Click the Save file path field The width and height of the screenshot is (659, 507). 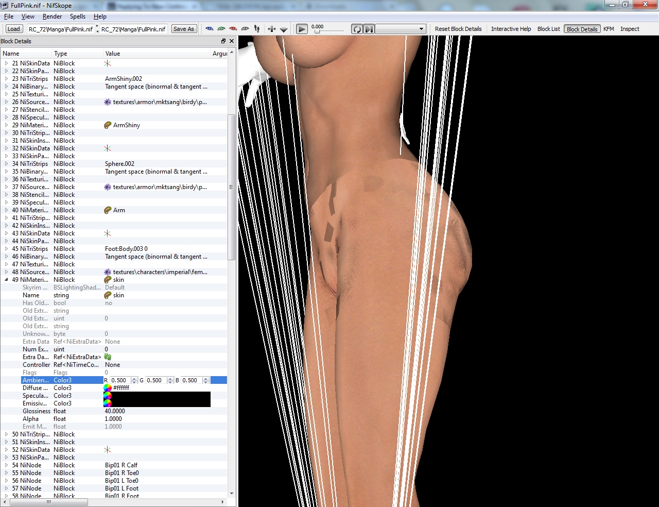pos(133,29)
